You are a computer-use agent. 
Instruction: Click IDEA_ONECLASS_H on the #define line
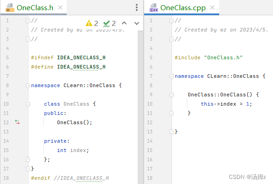click(81, 67)
